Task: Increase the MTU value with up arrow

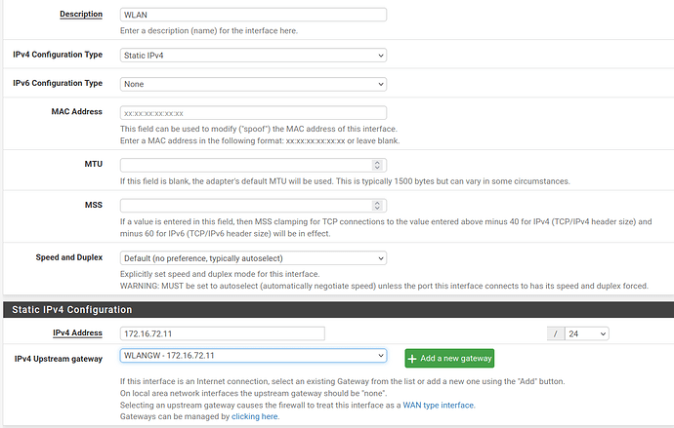Action: 379,162
